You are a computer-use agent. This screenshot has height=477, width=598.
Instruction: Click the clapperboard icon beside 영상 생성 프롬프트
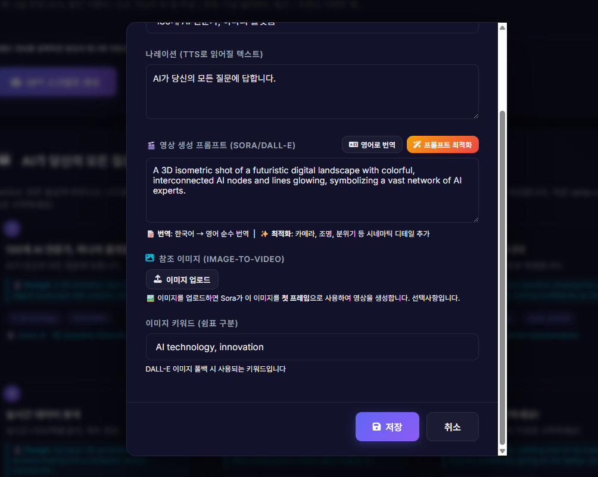[x=151, y=145]
